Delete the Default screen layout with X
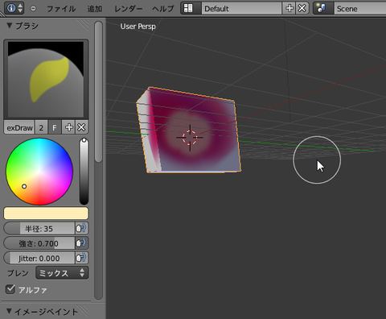386x319 pixels. 302,8
